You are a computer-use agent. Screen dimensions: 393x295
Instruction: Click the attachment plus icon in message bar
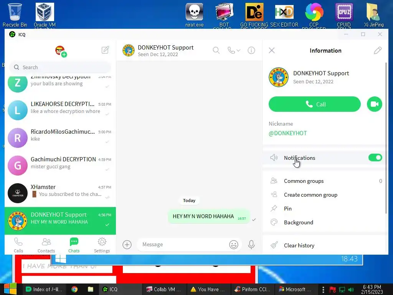pyautogui.click(x=127, y=244)
